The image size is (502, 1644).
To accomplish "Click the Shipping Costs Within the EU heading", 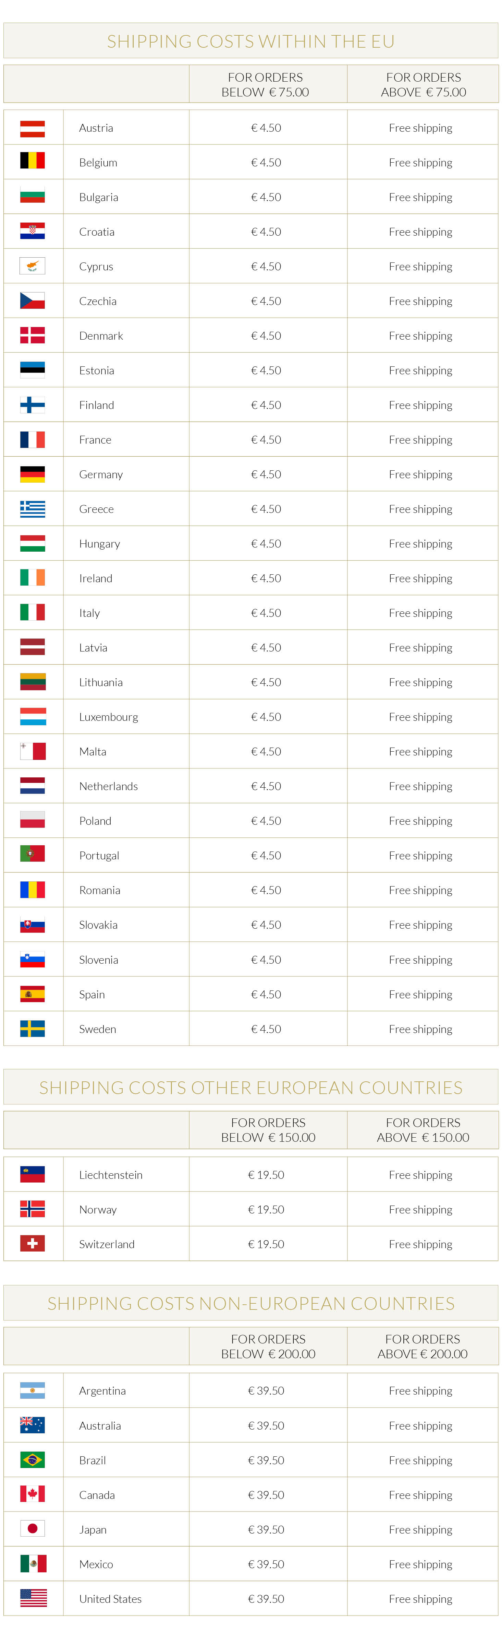I will click(251, 42).
